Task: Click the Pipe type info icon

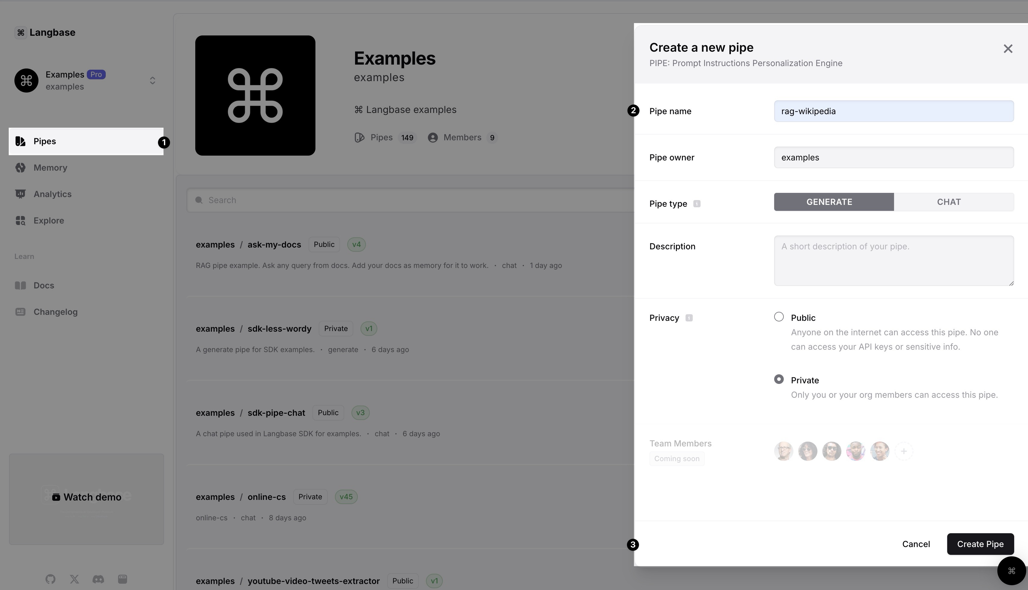Action: pos(697,204)
